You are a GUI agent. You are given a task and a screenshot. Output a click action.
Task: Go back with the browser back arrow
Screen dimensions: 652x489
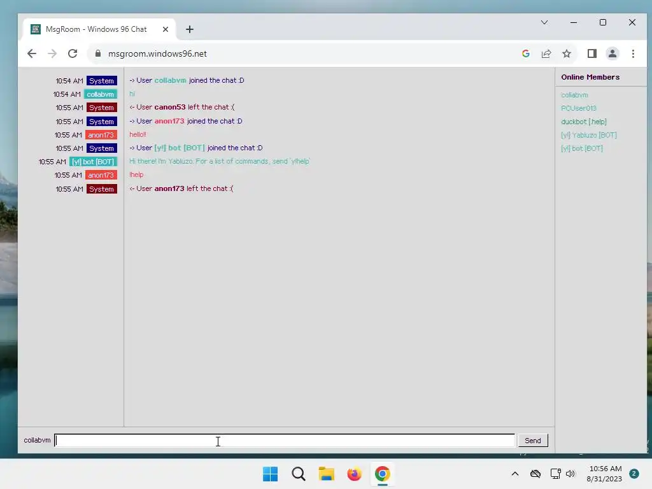32,53
